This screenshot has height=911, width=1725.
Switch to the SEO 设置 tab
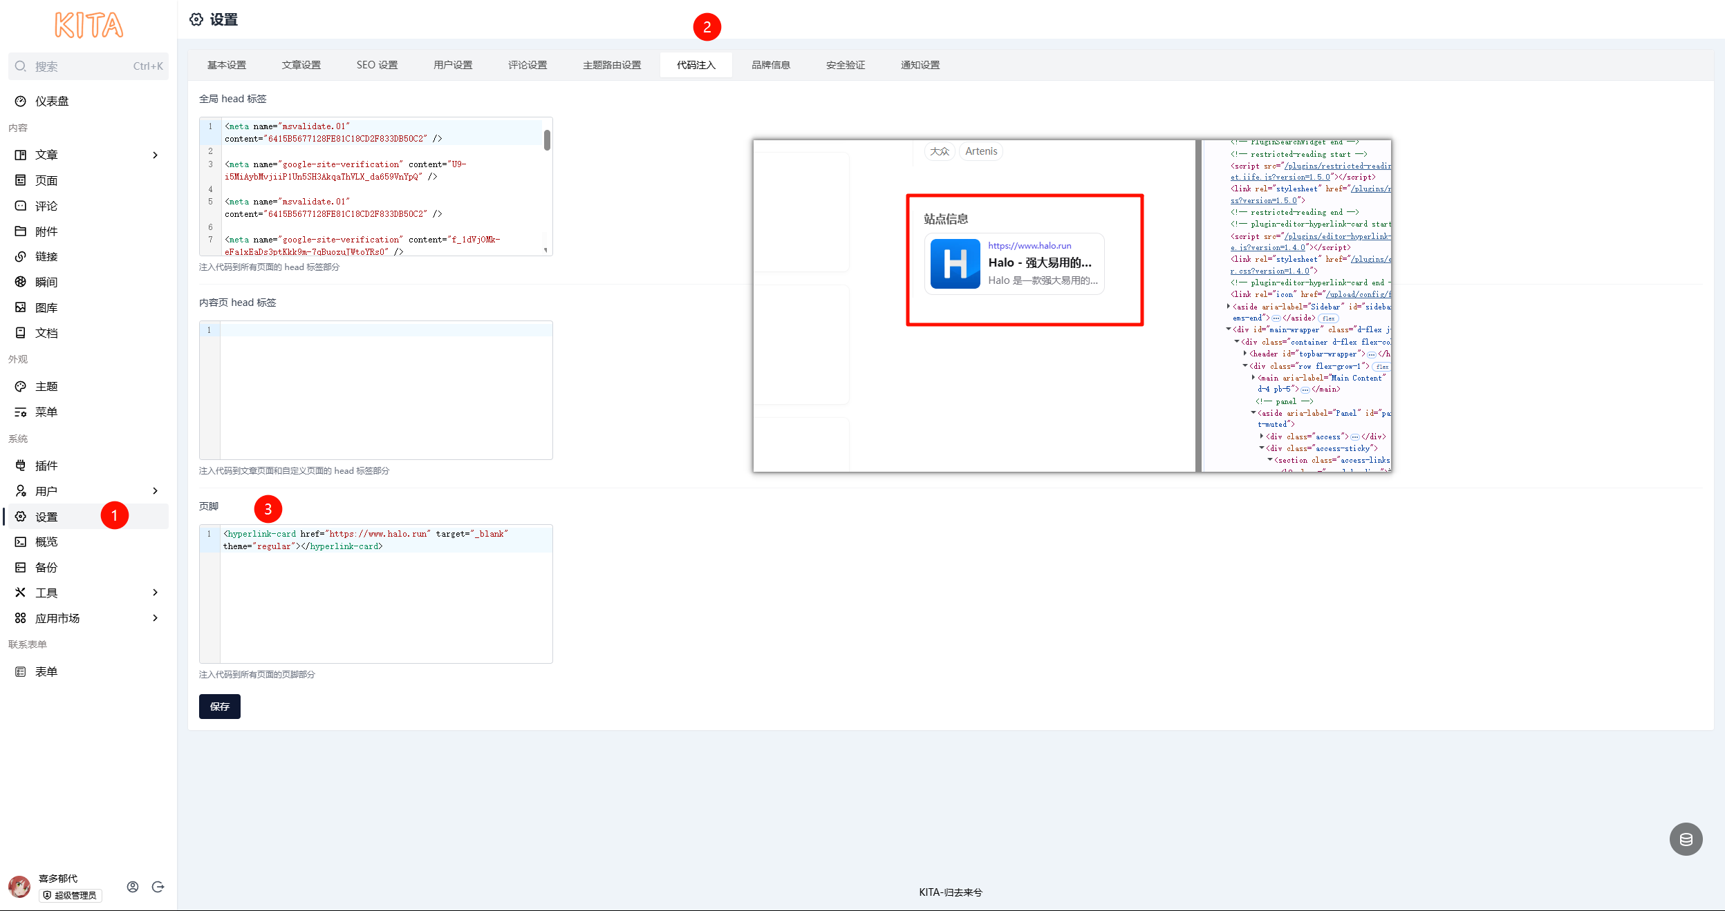point(377,65)
